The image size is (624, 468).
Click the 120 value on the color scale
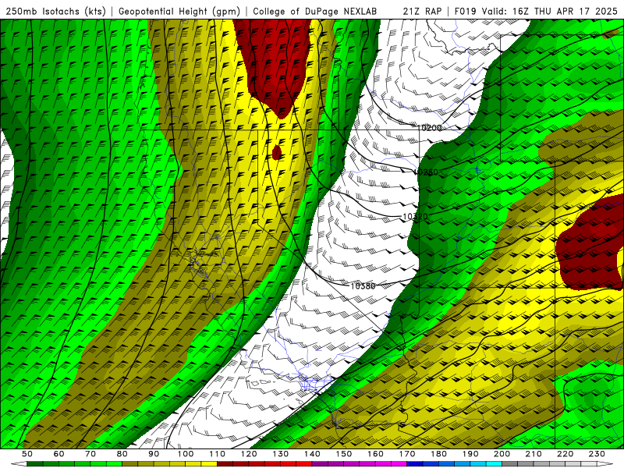249,454
